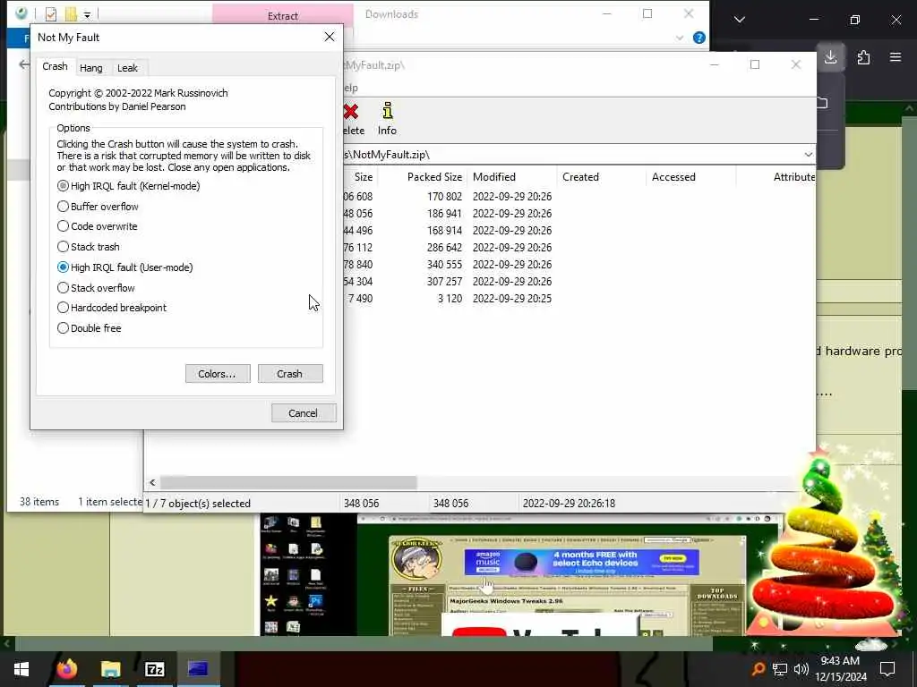Maximize the 7-Zip window
917x687 pixels.
coord(755,64)
